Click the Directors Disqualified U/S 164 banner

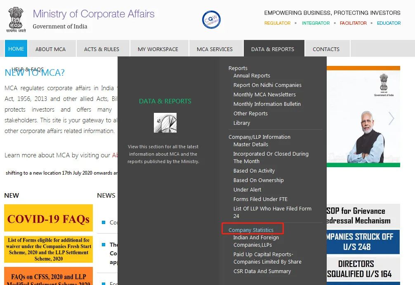click(363, 269)
